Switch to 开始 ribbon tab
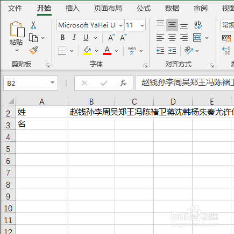 coord(44,8)
